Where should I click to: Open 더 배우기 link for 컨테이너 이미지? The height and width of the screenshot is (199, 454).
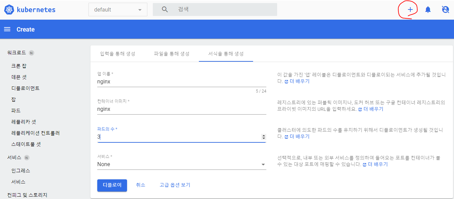[373, 109]
